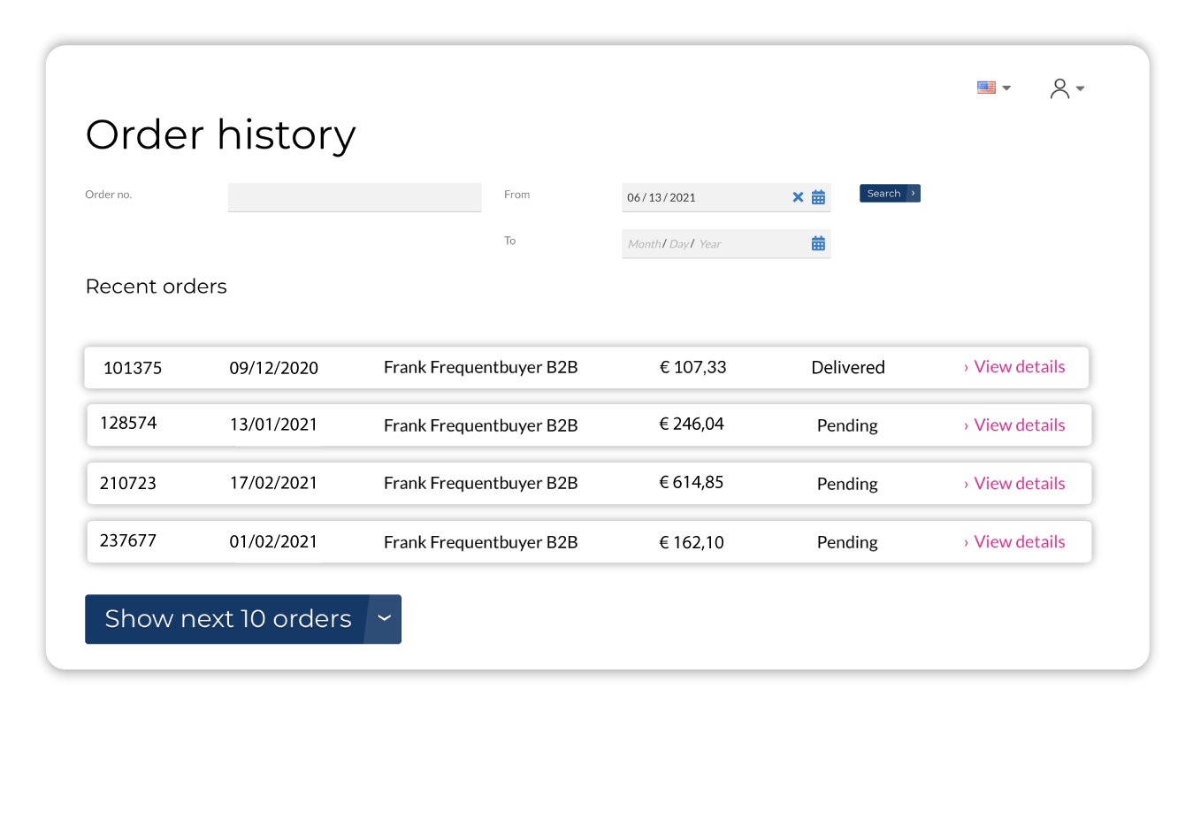
Task: View details for order 210723
Action: tap(1014, 484)
